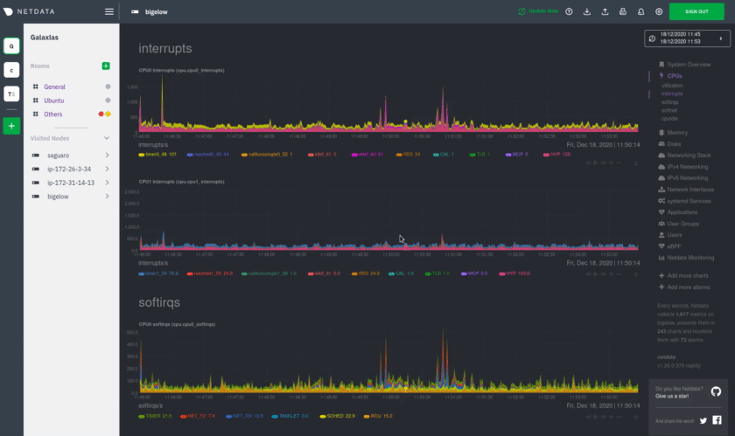Select the saguaro node
Viewport: 735px width, 436px height.
[x=58, y=155]
